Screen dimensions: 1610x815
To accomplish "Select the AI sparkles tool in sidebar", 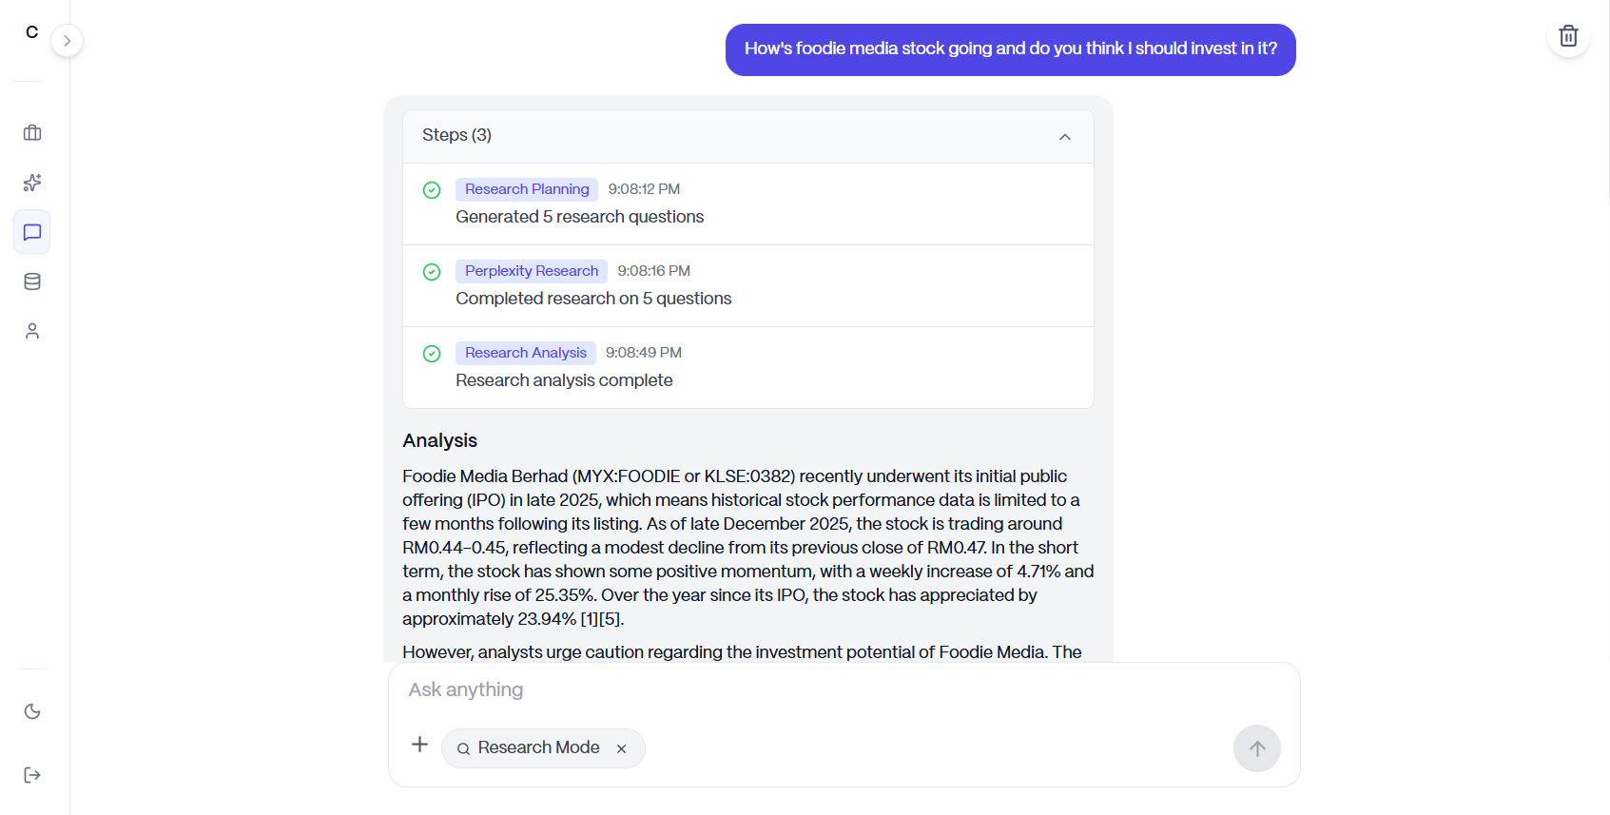I will click(31, 183).
